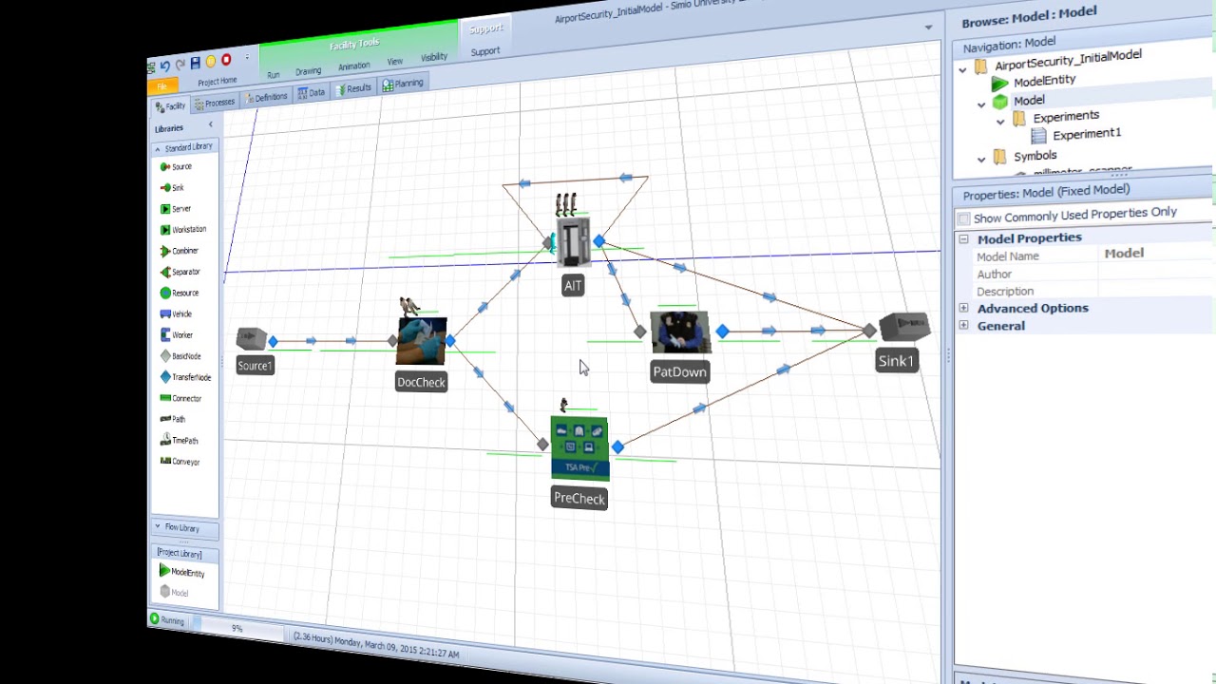Switch to the Definitions tab
Viewport: 1216px width, 684px height.
[x=266, y=97]
